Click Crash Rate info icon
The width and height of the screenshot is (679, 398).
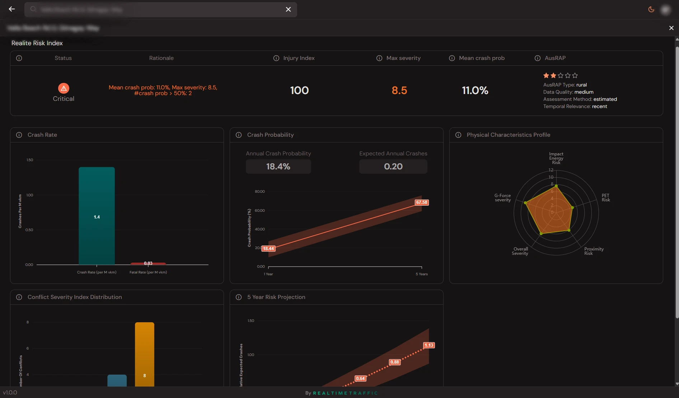click(19, 135)
